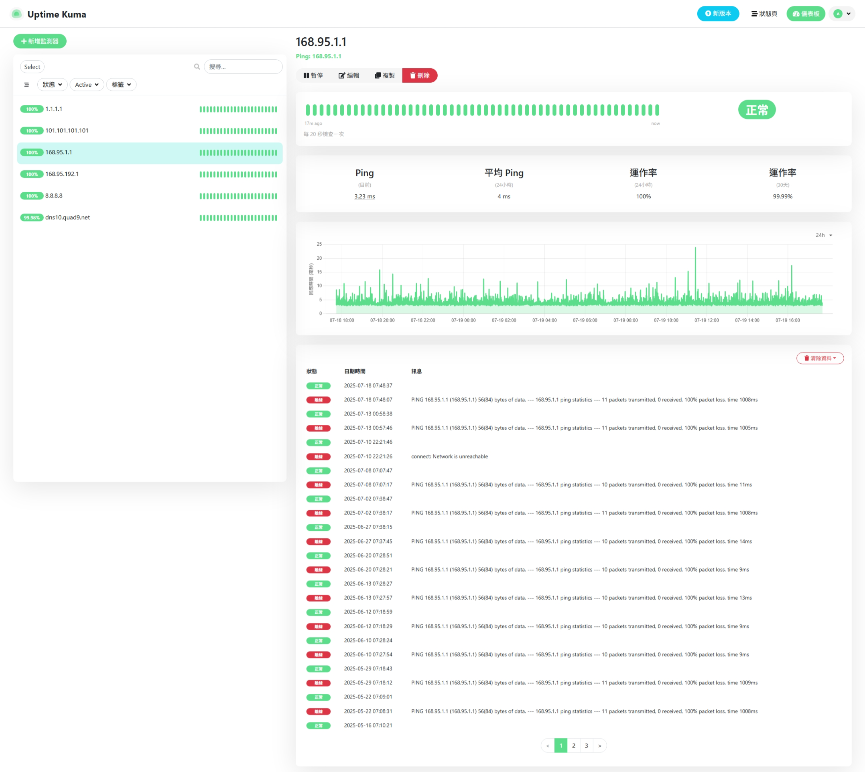Clone monitor using 複製 button
The width and height of the screenshot is (865, 772).
coord(384,75)
